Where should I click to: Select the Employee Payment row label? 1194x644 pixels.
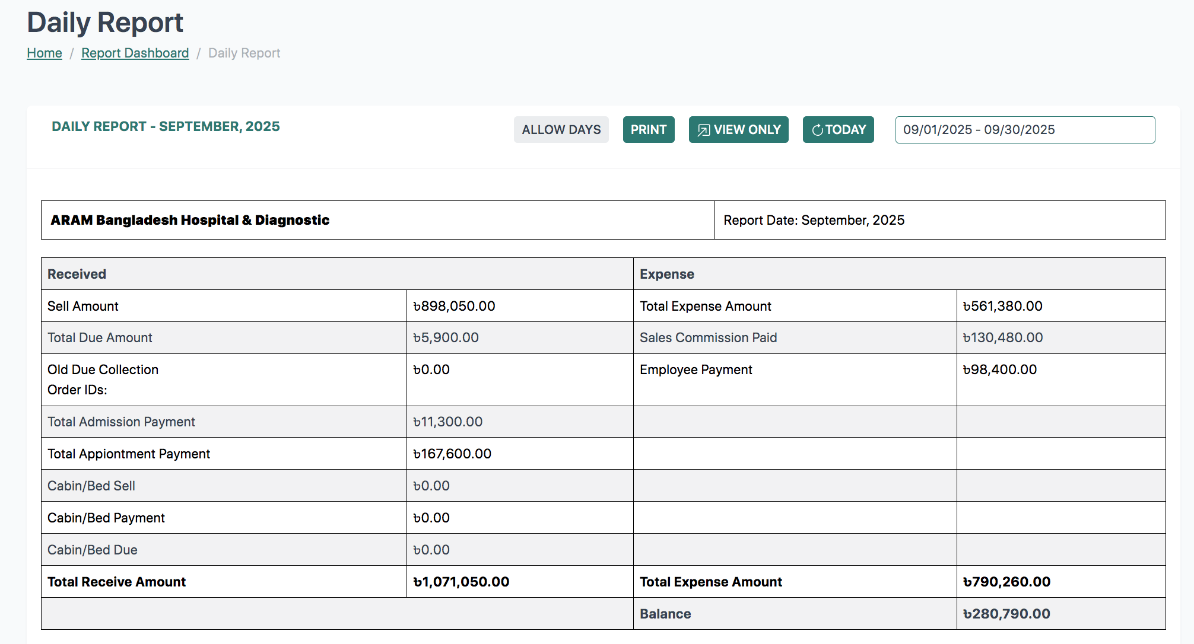696,370
